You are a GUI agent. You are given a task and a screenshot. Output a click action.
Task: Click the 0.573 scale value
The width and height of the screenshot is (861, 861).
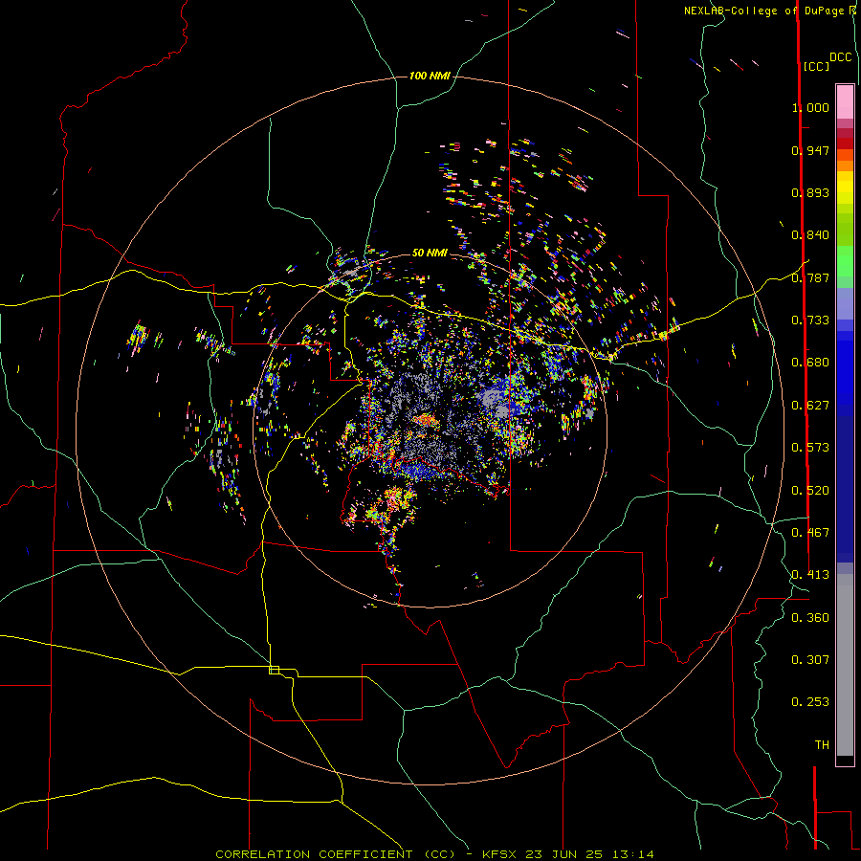(x=810, y=448)
